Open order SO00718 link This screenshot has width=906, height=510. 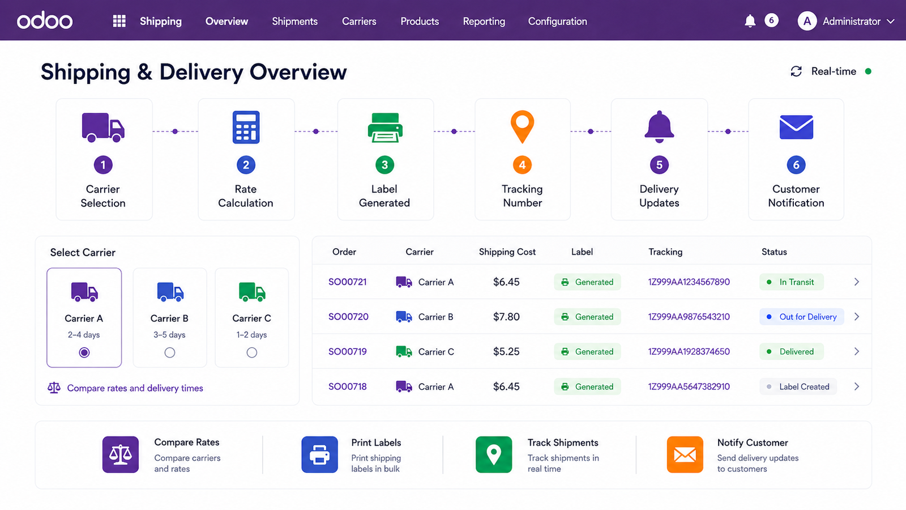pyautogui.click(x=348, y=386)
